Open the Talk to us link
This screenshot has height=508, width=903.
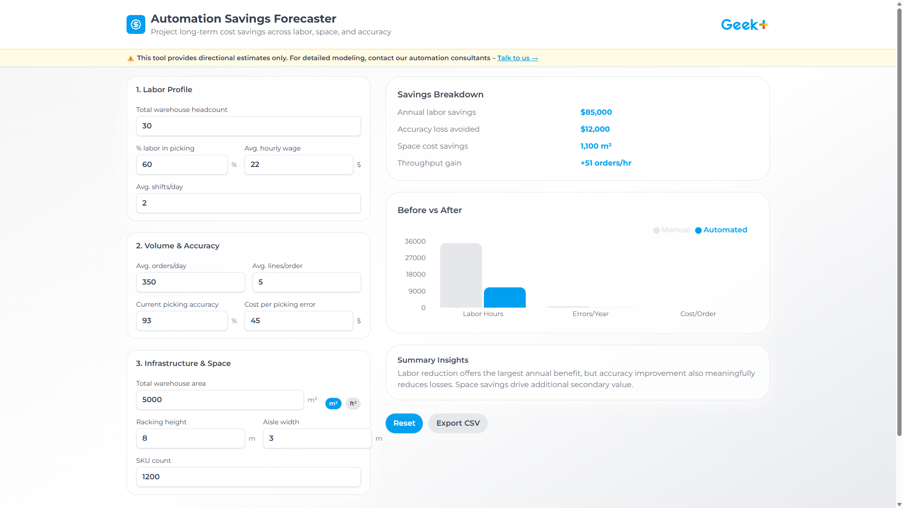pyautogui.click(x=517, y=58)
